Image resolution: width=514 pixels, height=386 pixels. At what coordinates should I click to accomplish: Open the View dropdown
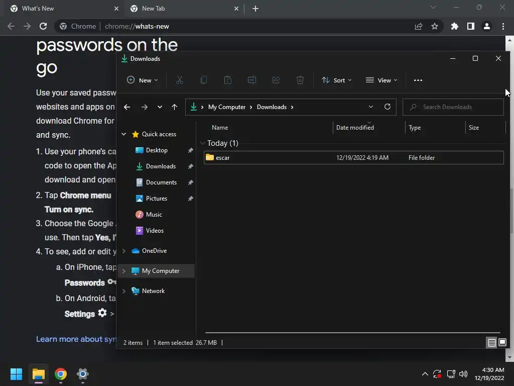[x=381, y=80]
